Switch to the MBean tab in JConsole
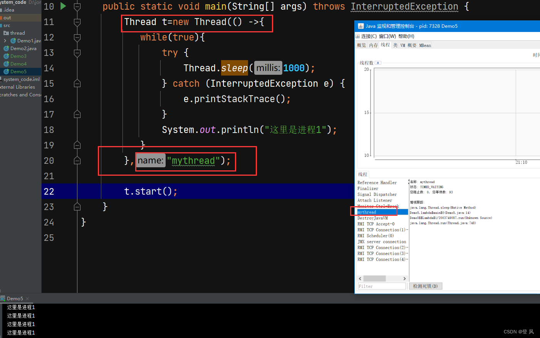The height and width of the screenshot is (338, 540). pos(425,45)
